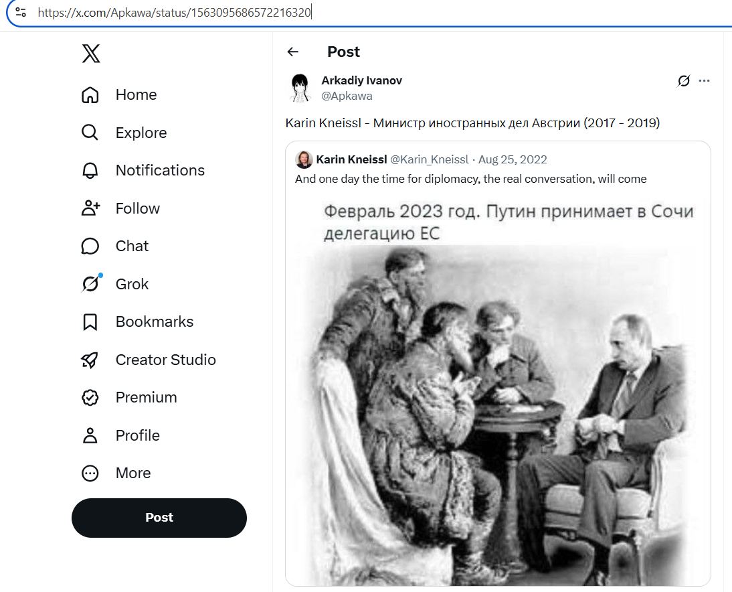Click the site info icon in address bar
The image size is (732, 592).
coord(21,12)
